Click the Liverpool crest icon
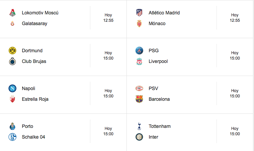Viewport: 254px width, 151px height. [x=139, y=61]
